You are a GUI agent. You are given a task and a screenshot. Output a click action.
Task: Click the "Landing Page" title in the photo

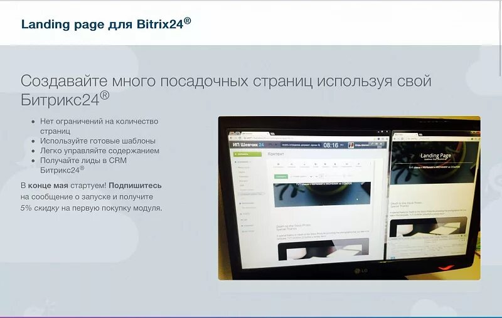click(x=435, y=156)
